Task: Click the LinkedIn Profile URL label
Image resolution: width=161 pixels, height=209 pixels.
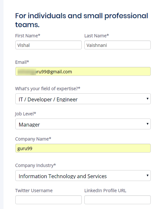Action: point(105,191)
